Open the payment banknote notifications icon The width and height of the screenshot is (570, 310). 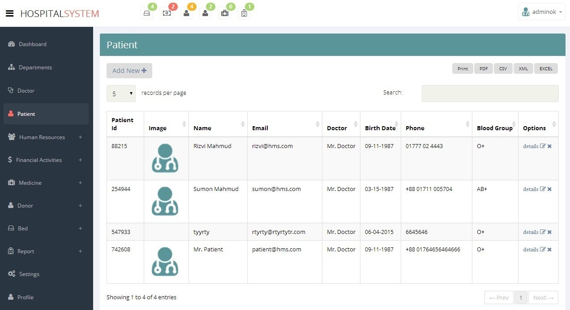[167, 13]
